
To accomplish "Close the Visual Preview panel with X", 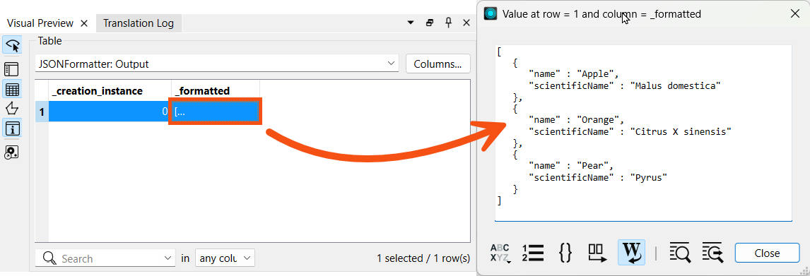I will pyautogui.click(x=466, y=23).
